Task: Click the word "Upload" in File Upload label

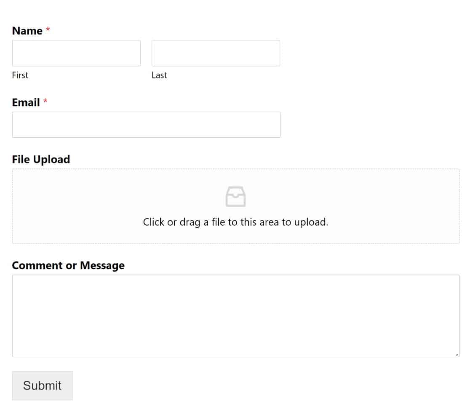Action: pyautogui.click(x=51, y=159)
